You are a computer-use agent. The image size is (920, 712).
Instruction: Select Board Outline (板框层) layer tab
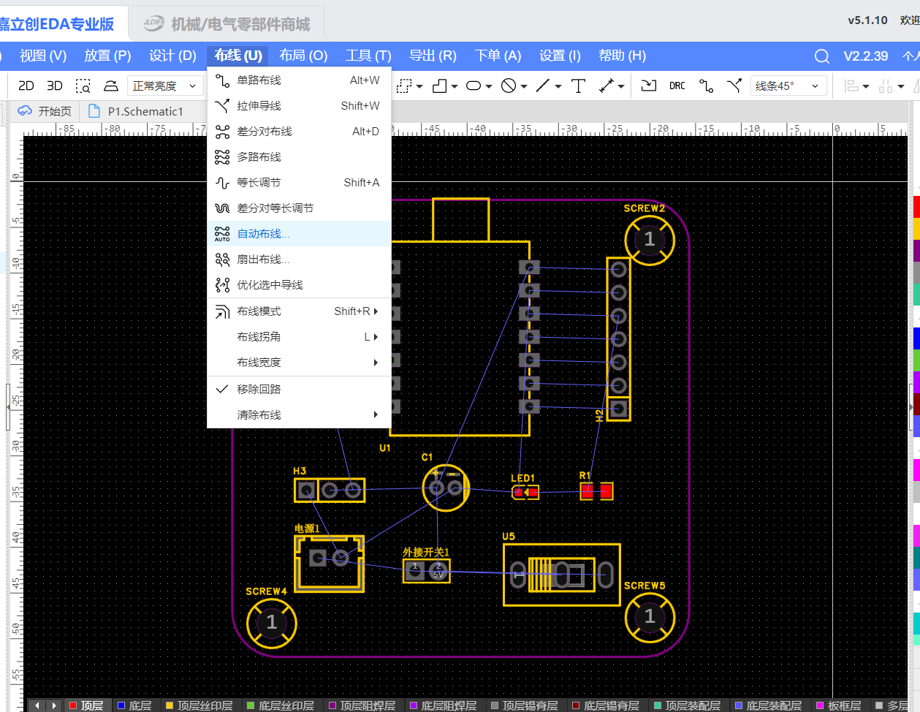click(838, 705)
